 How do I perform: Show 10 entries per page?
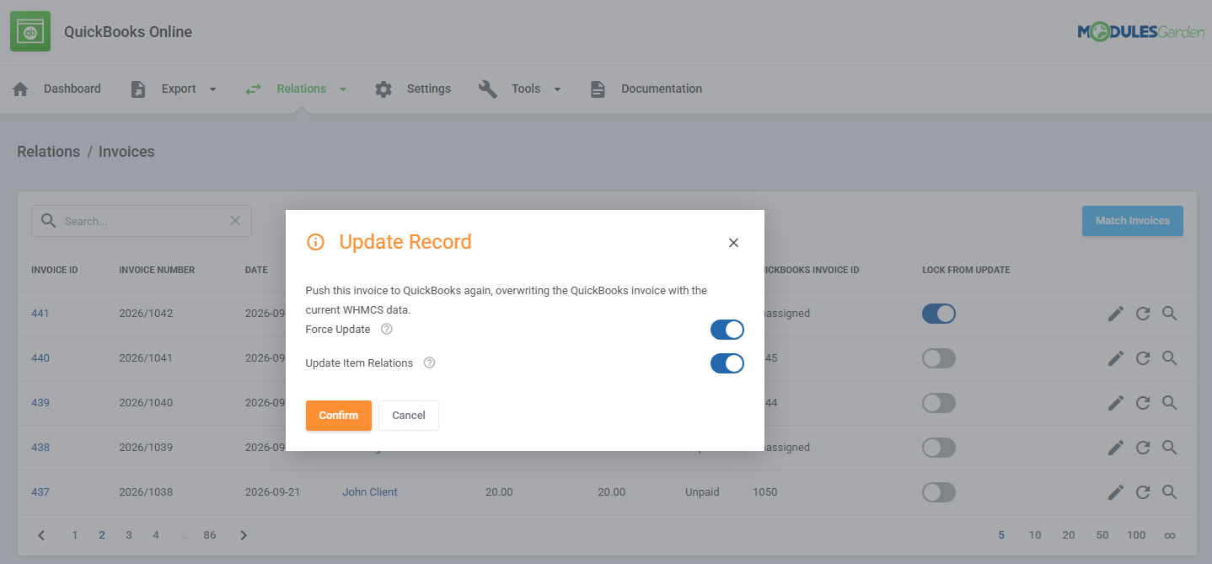(1035, 535)
